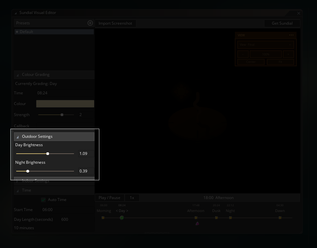
Task: Collapse the Colour Grading section
Action: [54, 75]
